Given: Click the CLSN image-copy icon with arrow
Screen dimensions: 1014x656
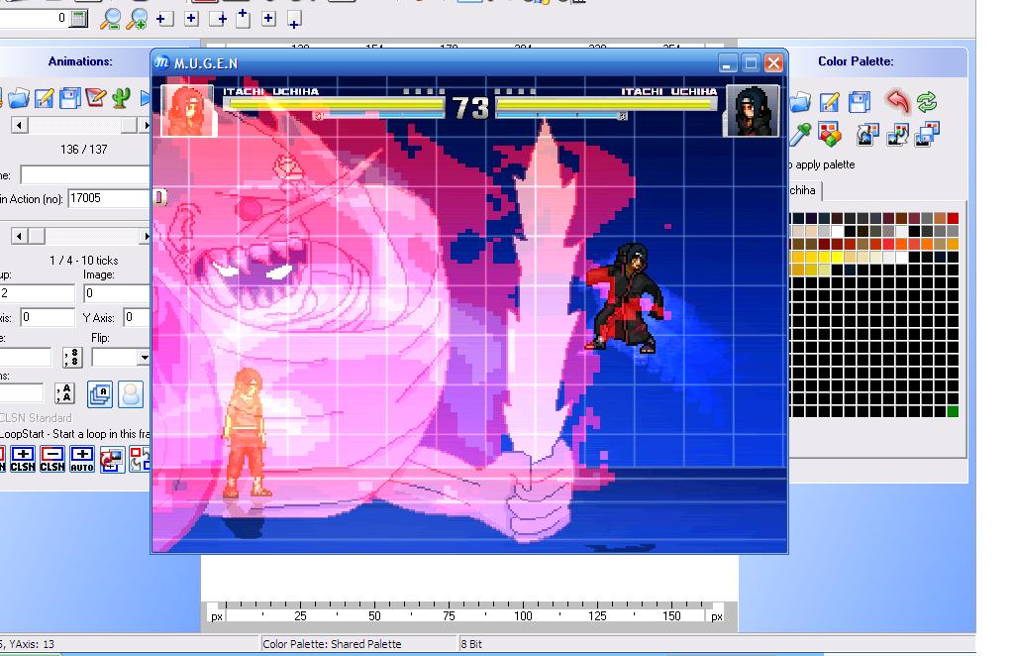Looking at the screenshot, I should (112, 459).
